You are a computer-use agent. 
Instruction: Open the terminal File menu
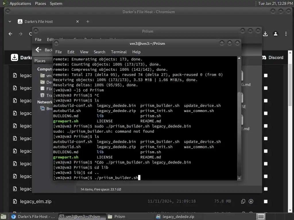[x=59, y=52]
